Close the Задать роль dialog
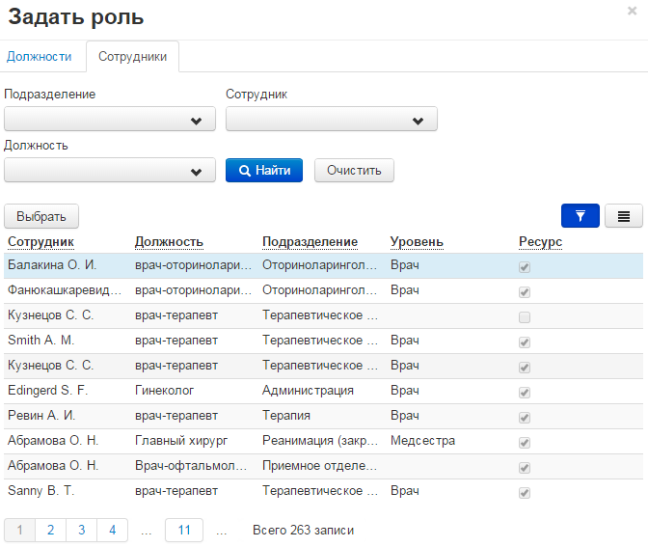 click(x=632, y=11)
